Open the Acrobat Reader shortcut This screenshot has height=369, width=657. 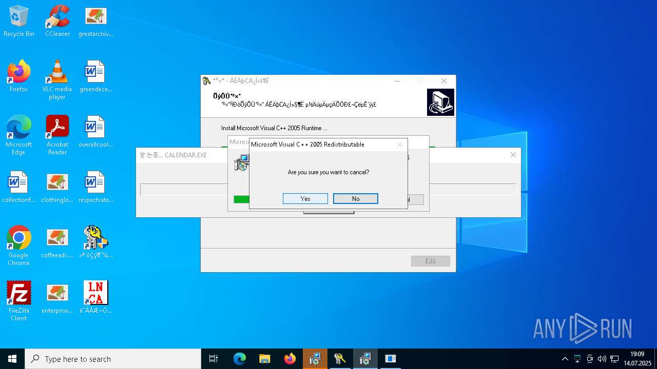coord(57,136)
